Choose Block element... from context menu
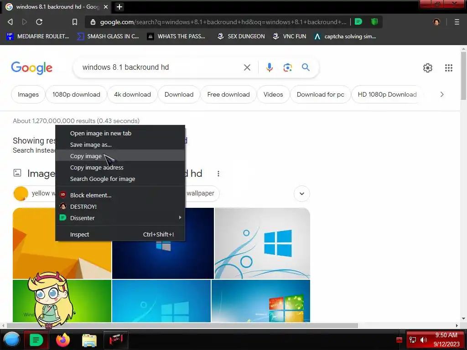Image resolution: width=467 pixels, height=350 pixels. click(x=120, y=195)
